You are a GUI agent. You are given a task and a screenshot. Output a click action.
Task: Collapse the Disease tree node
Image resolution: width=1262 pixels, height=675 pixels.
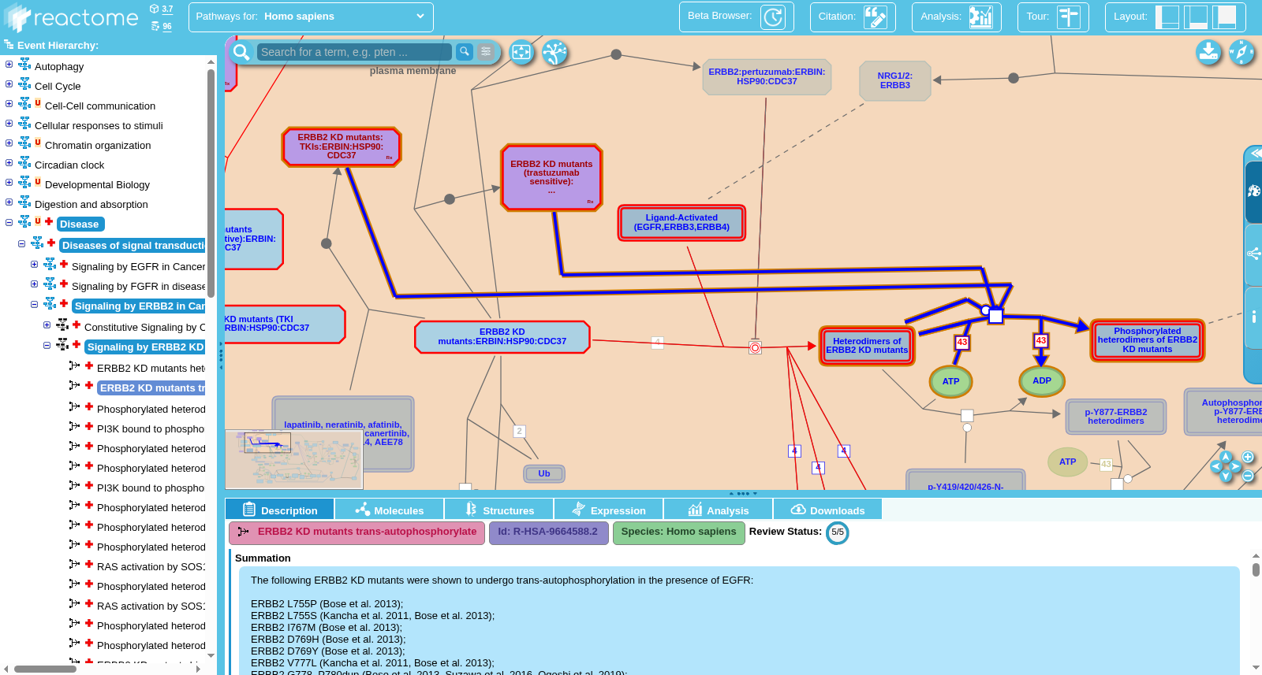click(9, 222)
